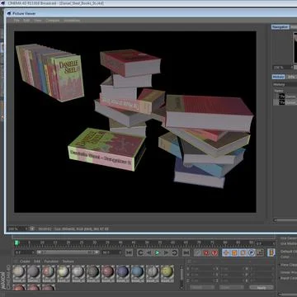This screenshot has width=297, height=297.
Task: Click the timeline preview range slider
Action: click(x=68, y=252)
